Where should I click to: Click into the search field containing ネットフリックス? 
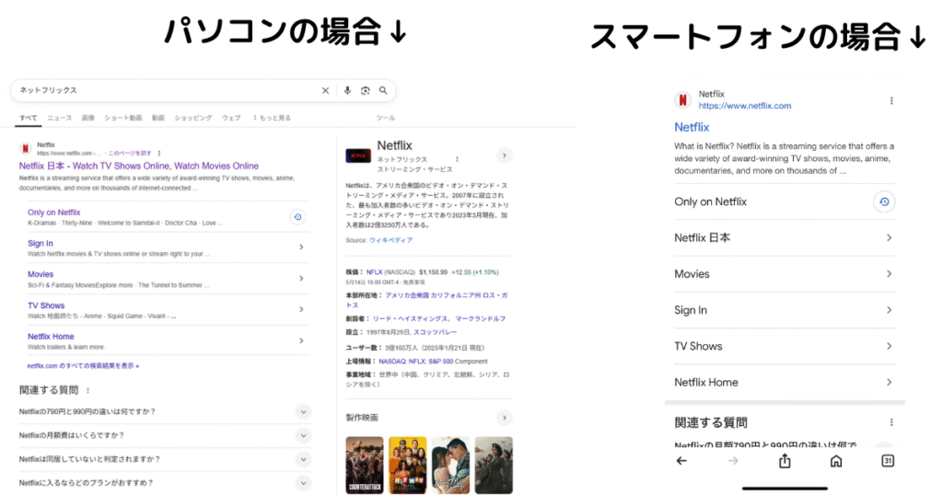(166, 90)
